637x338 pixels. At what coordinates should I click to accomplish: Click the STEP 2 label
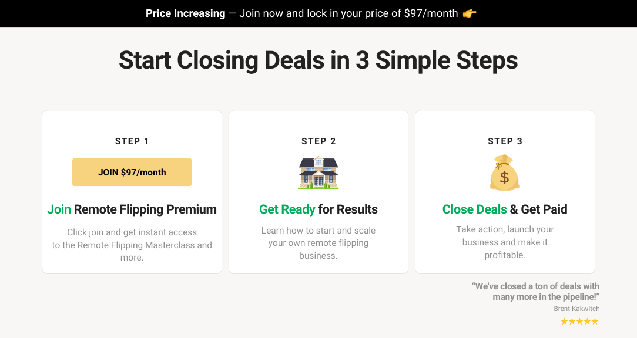pyautogui.click(x=318, y=141)
